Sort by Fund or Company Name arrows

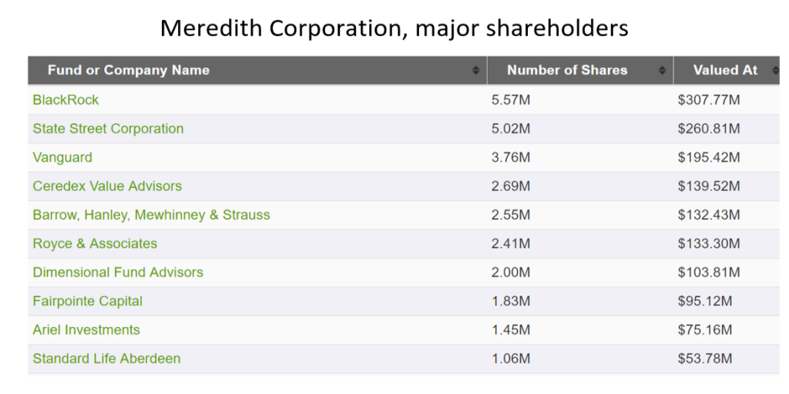click(x=475, y=70)
